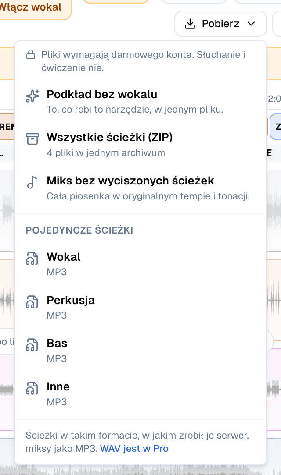This screenshot has height=475, width=281.
Task: Click sparkle icon beside Podkład bez wokalu
Action: [32, 96]
